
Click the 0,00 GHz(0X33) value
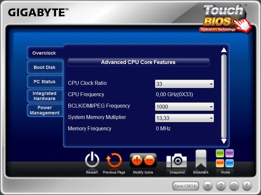click(175, 95)
